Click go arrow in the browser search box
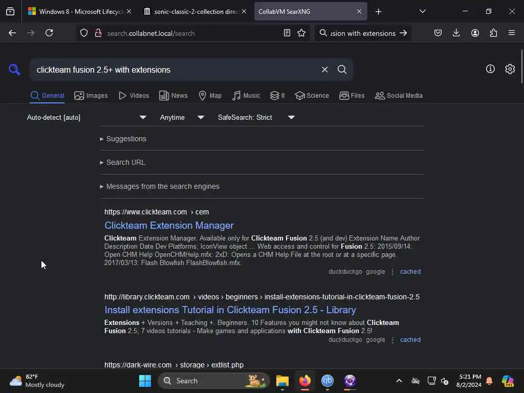 pos(403,33)
